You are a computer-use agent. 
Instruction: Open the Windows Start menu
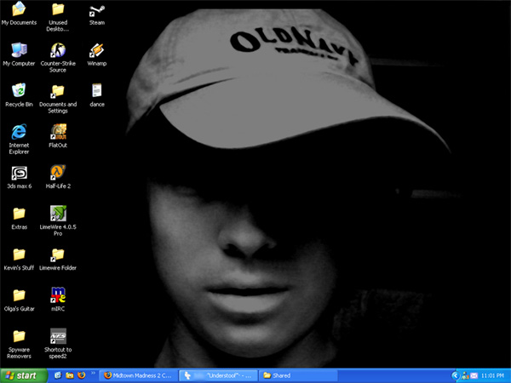click(23, 374)
